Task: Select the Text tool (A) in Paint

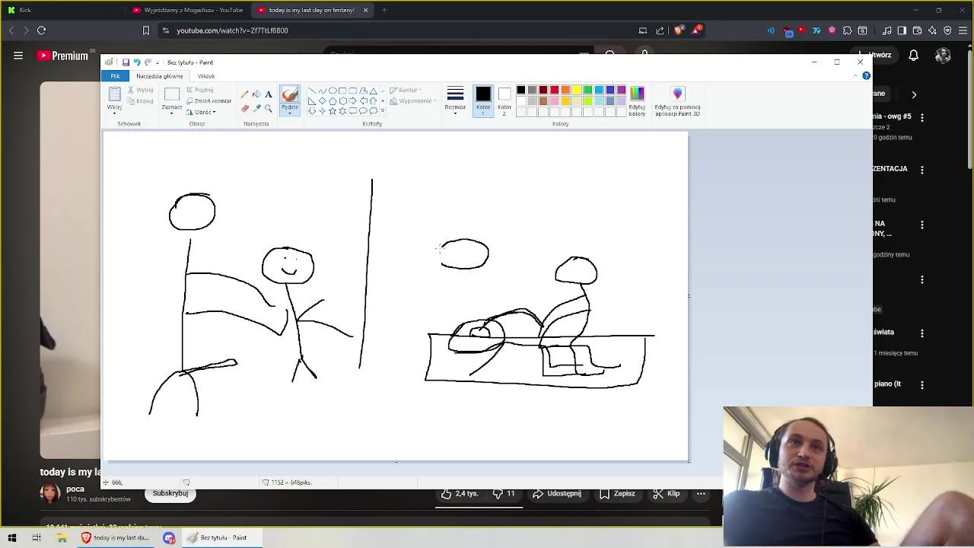Action: click(269, 94)
